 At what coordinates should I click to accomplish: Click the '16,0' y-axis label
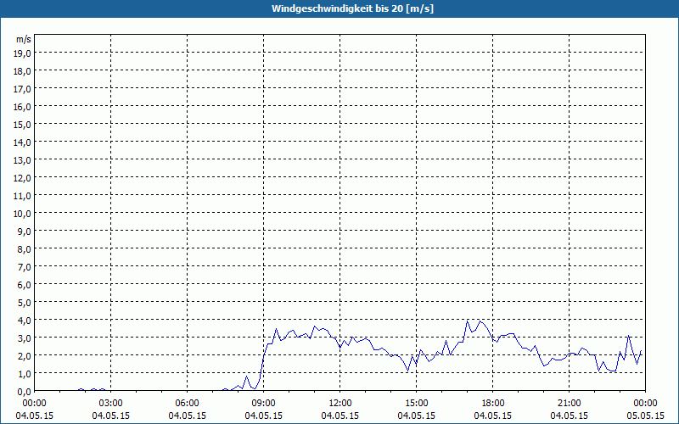click(22, 107)
